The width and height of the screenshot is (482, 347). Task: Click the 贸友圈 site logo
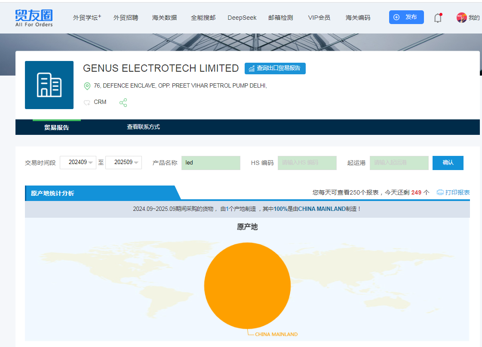[34, 18]
